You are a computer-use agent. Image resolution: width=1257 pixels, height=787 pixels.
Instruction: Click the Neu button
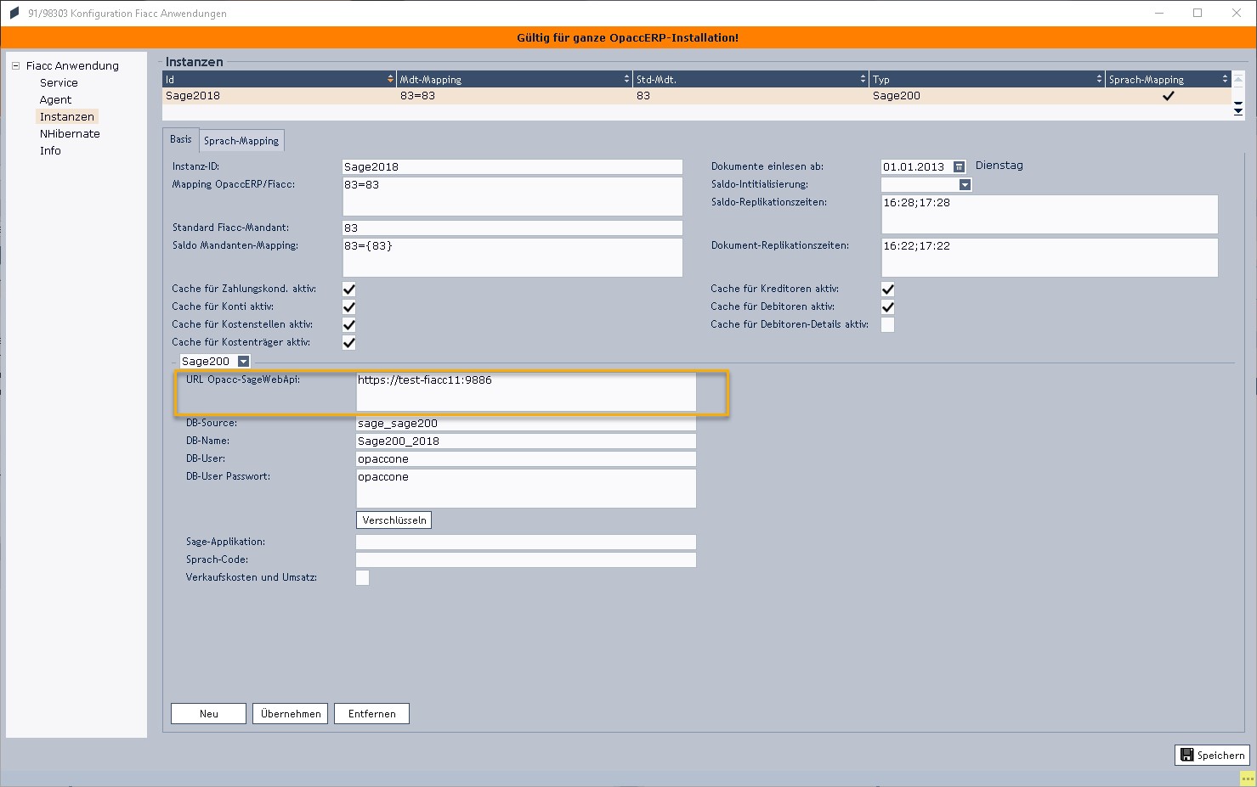(209, 714)
